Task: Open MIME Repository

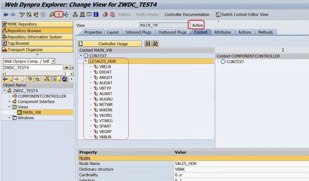Action: tap(37, 24)
